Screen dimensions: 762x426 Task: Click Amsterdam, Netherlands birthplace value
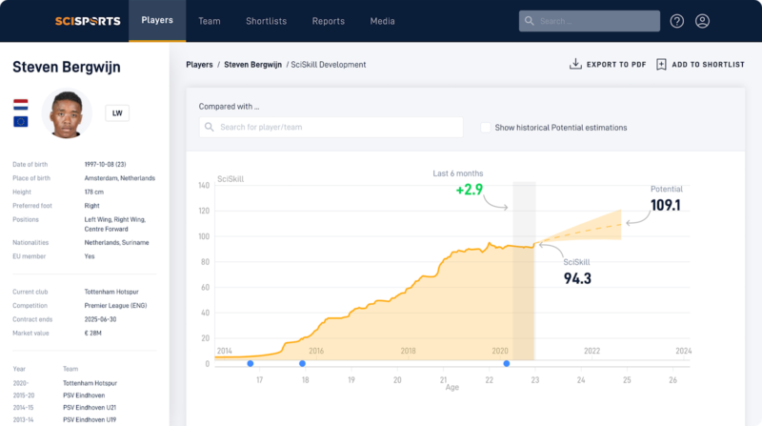pyautogui.click(x=120, y=178)
